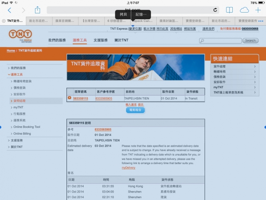
Task: Open myTNT sidebar item
Action: (18, 107)
